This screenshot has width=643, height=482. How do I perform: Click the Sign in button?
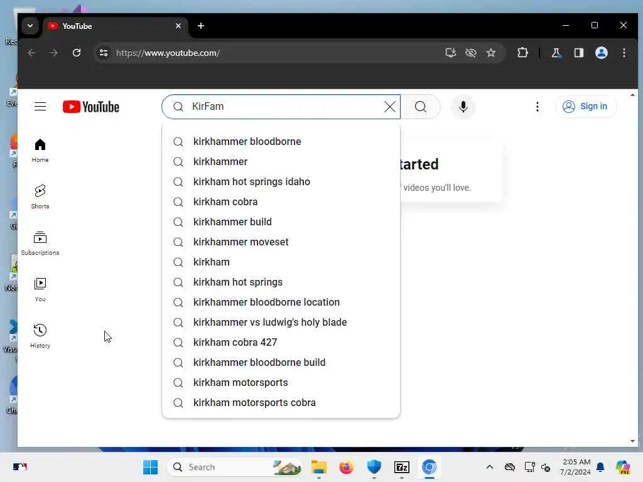pos(586,107)
